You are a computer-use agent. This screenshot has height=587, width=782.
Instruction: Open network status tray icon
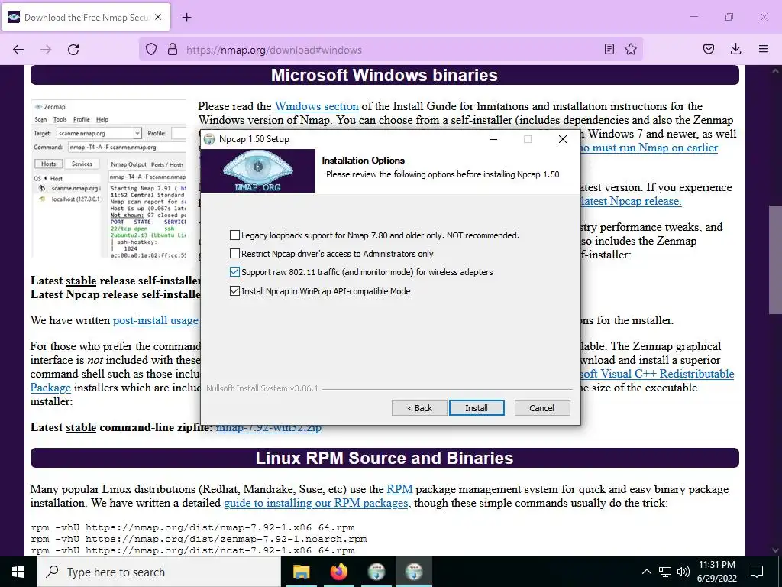[665, 572]
